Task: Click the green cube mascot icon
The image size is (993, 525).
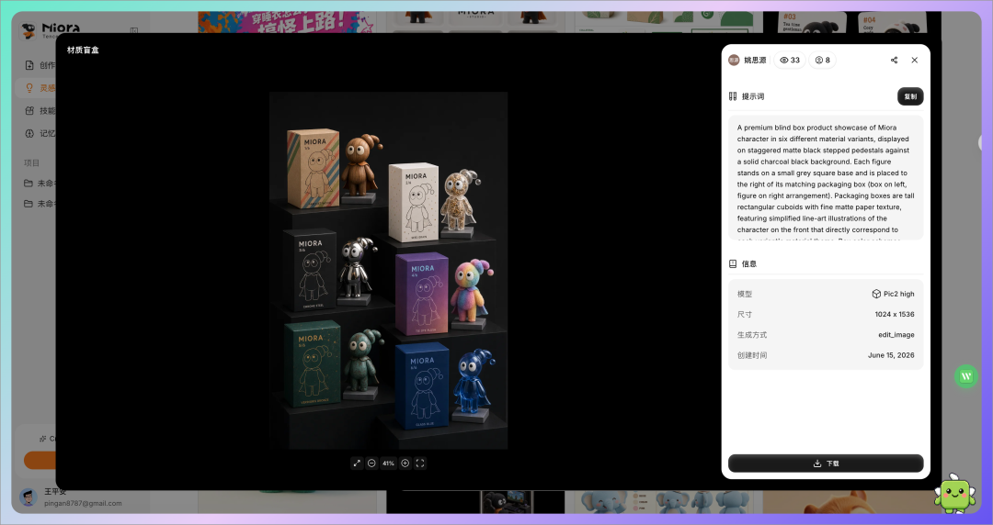Action: click(955, 494)
